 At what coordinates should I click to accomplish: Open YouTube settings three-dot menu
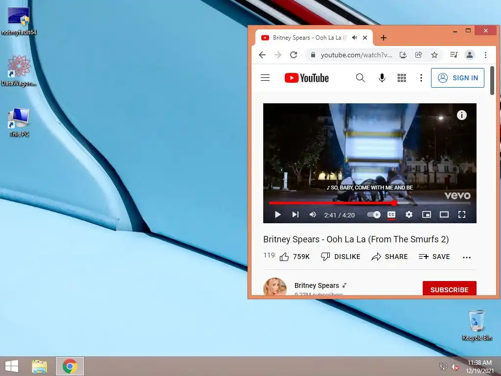click(x=421, y=78)
